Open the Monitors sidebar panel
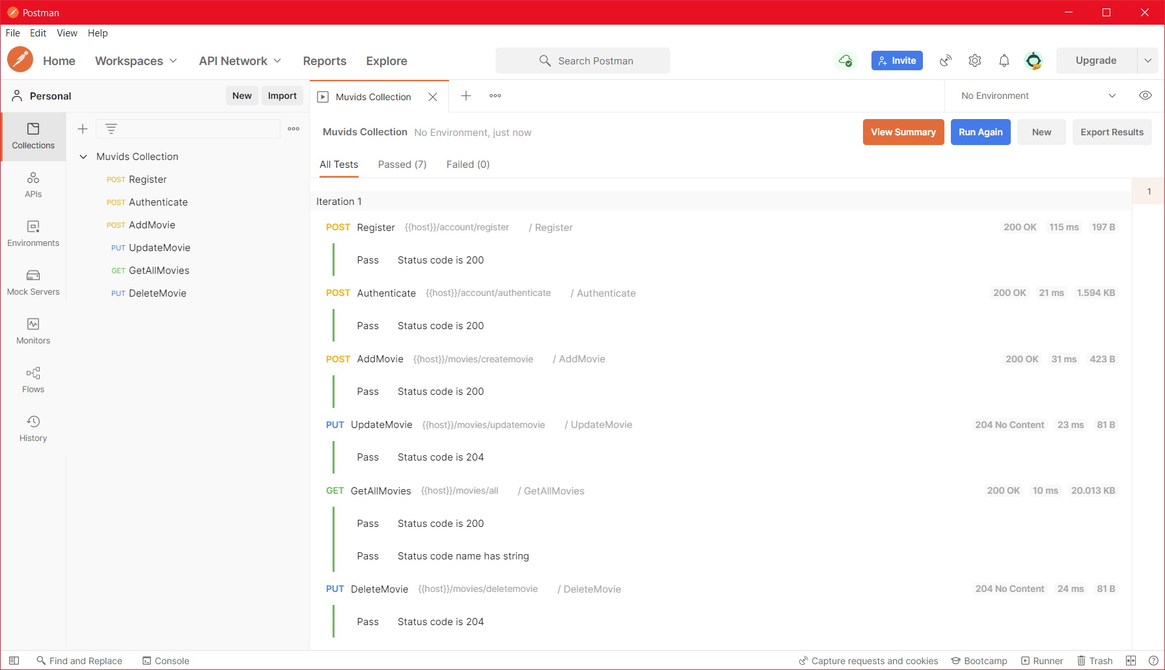 click(33, 332)
